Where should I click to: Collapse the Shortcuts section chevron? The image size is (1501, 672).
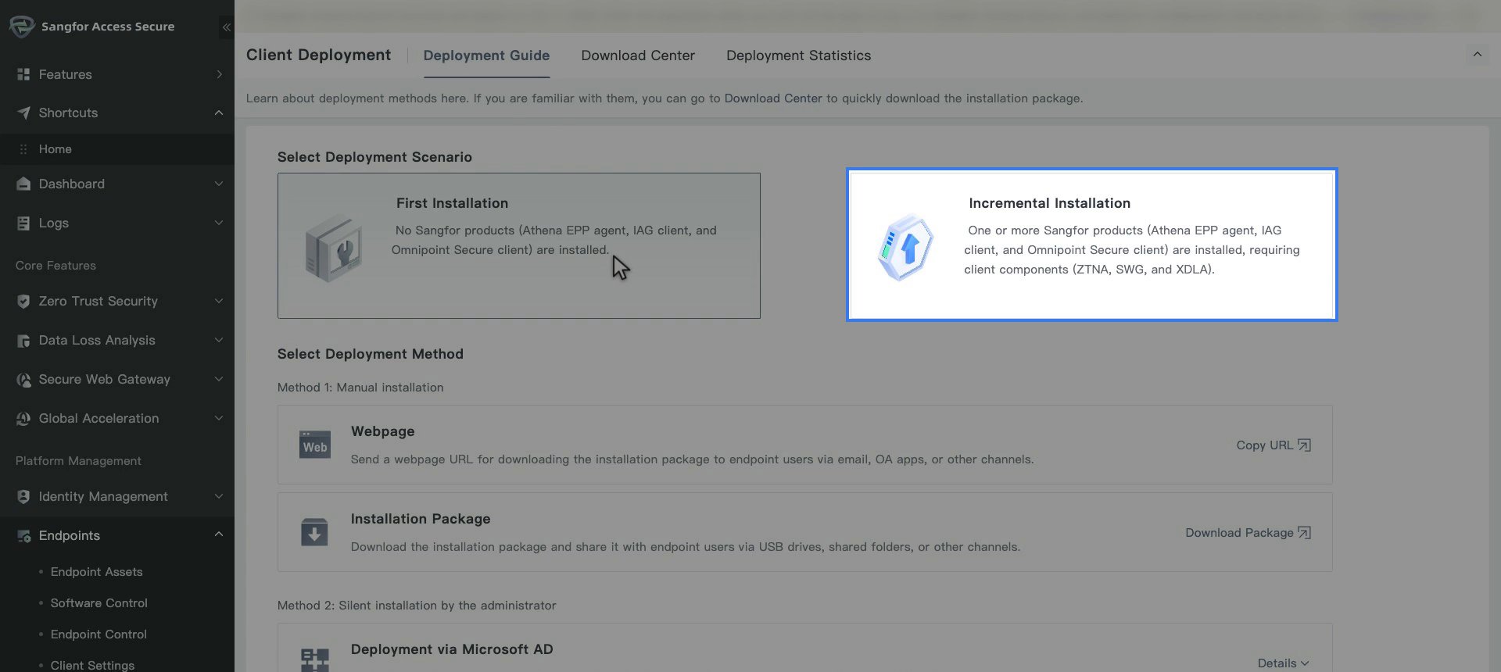point(219,113)
